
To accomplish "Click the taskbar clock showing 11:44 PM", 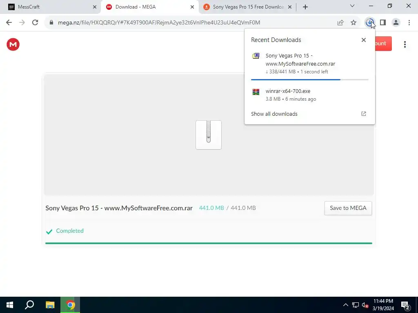I will (383, 305).
